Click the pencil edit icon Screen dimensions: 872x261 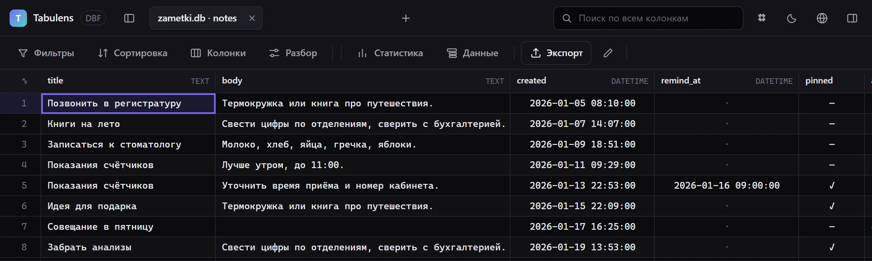(x=608, y=53)
